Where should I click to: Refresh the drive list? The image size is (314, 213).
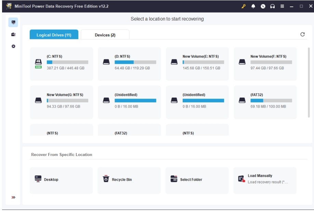click(x=302, y=34)
